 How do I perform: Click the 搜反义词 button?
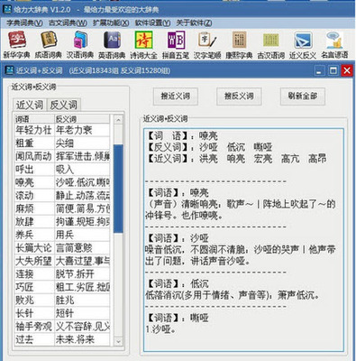[239, 97]
